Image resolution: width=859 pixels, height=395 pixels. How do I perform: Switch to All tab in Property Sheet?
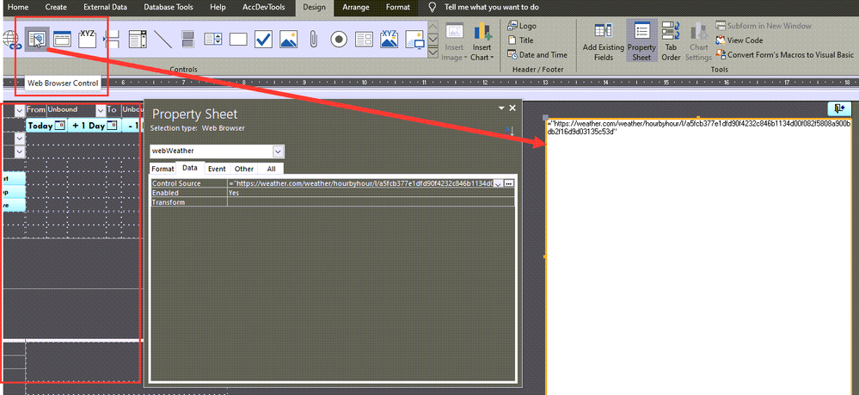(271, 169)
